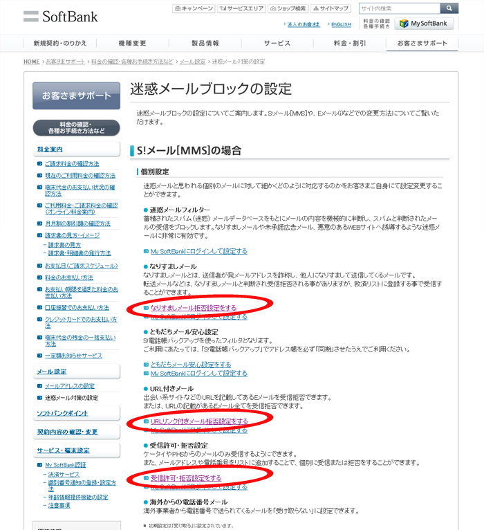Open My SoftBank認証 in the sidebar
The height and width of the screenshot is (530, 484).
click(66, 465)
